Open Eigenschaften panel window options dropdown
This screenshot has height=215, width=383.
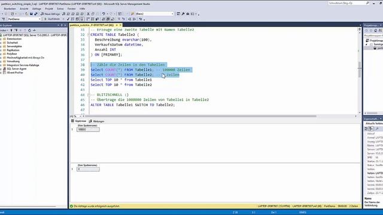click(x=381, y=119)
